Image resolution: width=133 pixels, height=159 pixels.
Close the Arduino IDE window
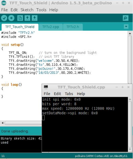click(x=129, y=3)
